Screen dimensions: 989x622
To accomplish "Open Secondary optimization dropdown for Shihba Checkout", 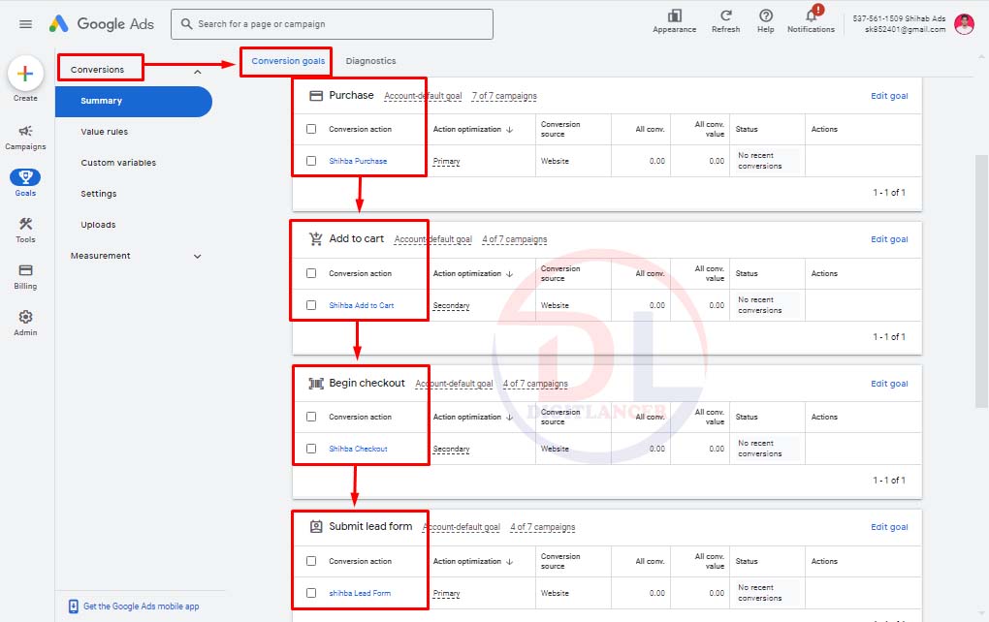I will pyautogui.click(x=452, y=450).
